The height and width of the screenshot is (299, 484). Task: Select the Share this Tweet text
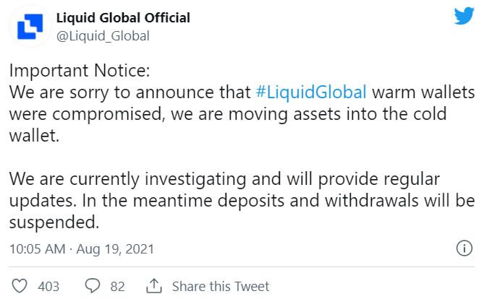[221, 287]
